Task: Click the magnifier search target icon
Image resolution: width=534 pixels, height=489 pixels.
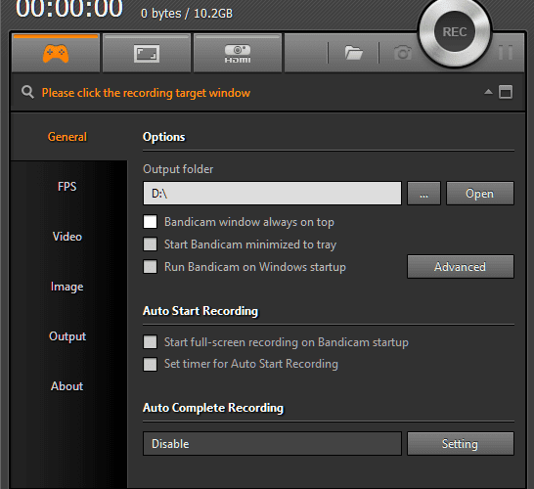Action: point(27,92)
